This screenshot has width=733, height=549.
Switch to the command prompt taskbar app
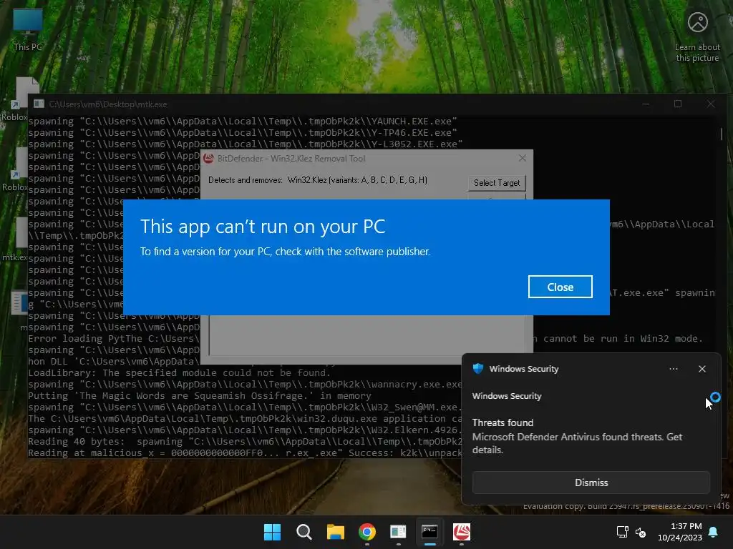[429, 532]
